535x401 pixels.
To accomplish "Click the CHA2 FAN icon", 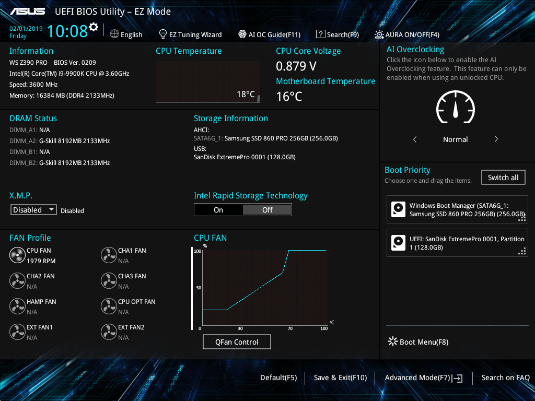I will coord(17,280).
